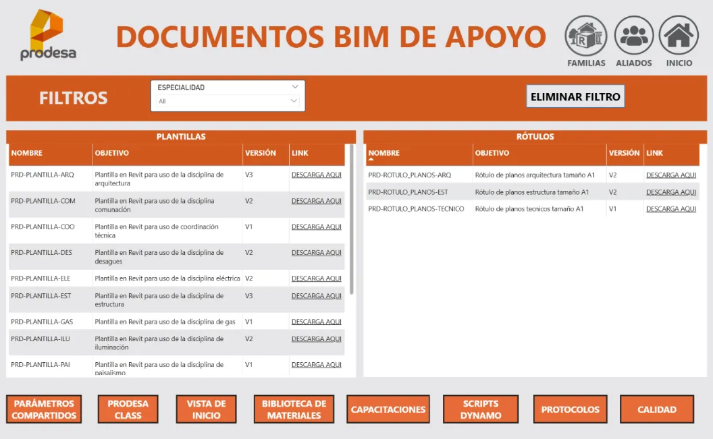Open the Especialidad 'All' dropdown

click(x=228, y=101)
